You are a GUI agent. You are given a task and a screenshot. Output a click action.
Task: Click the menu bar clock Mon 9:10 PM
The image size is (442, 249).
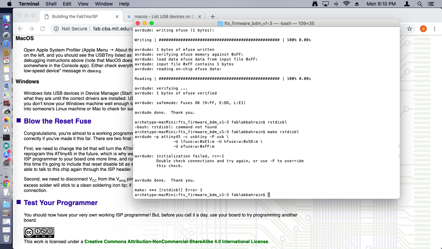point(381,4)
